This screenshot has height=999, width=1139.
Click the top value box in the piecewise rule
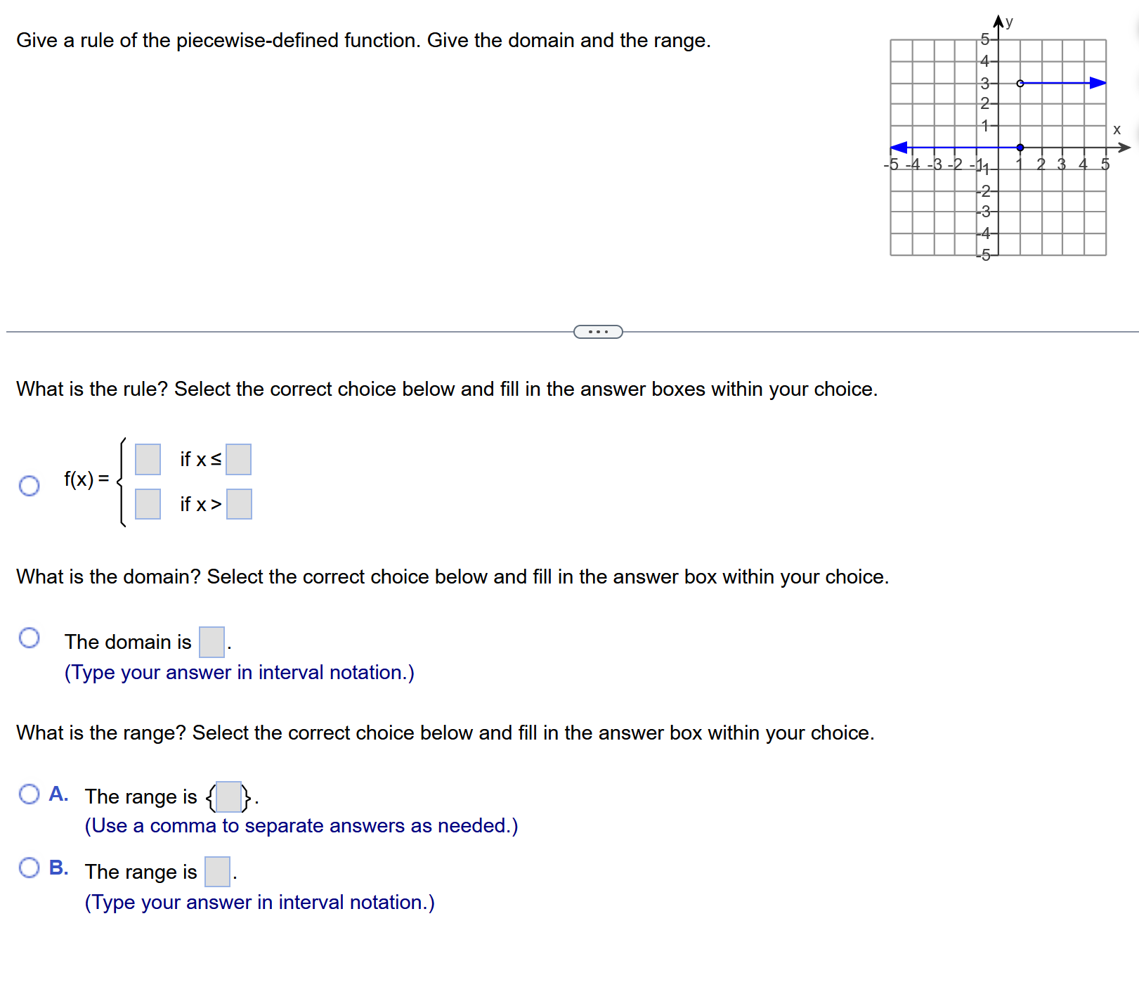pos(147,460)
